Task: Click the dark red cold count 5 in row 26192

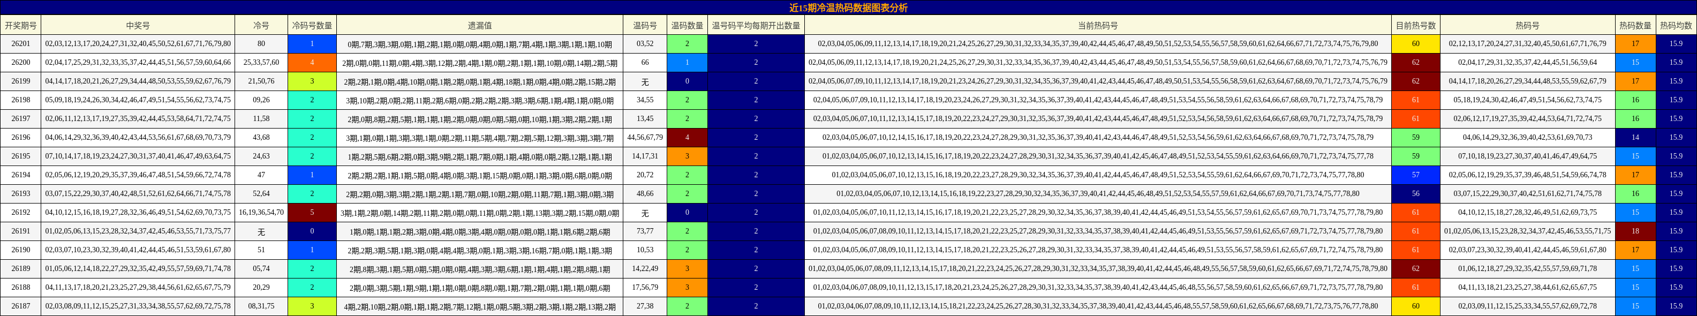Action: [x=312, y=213]
